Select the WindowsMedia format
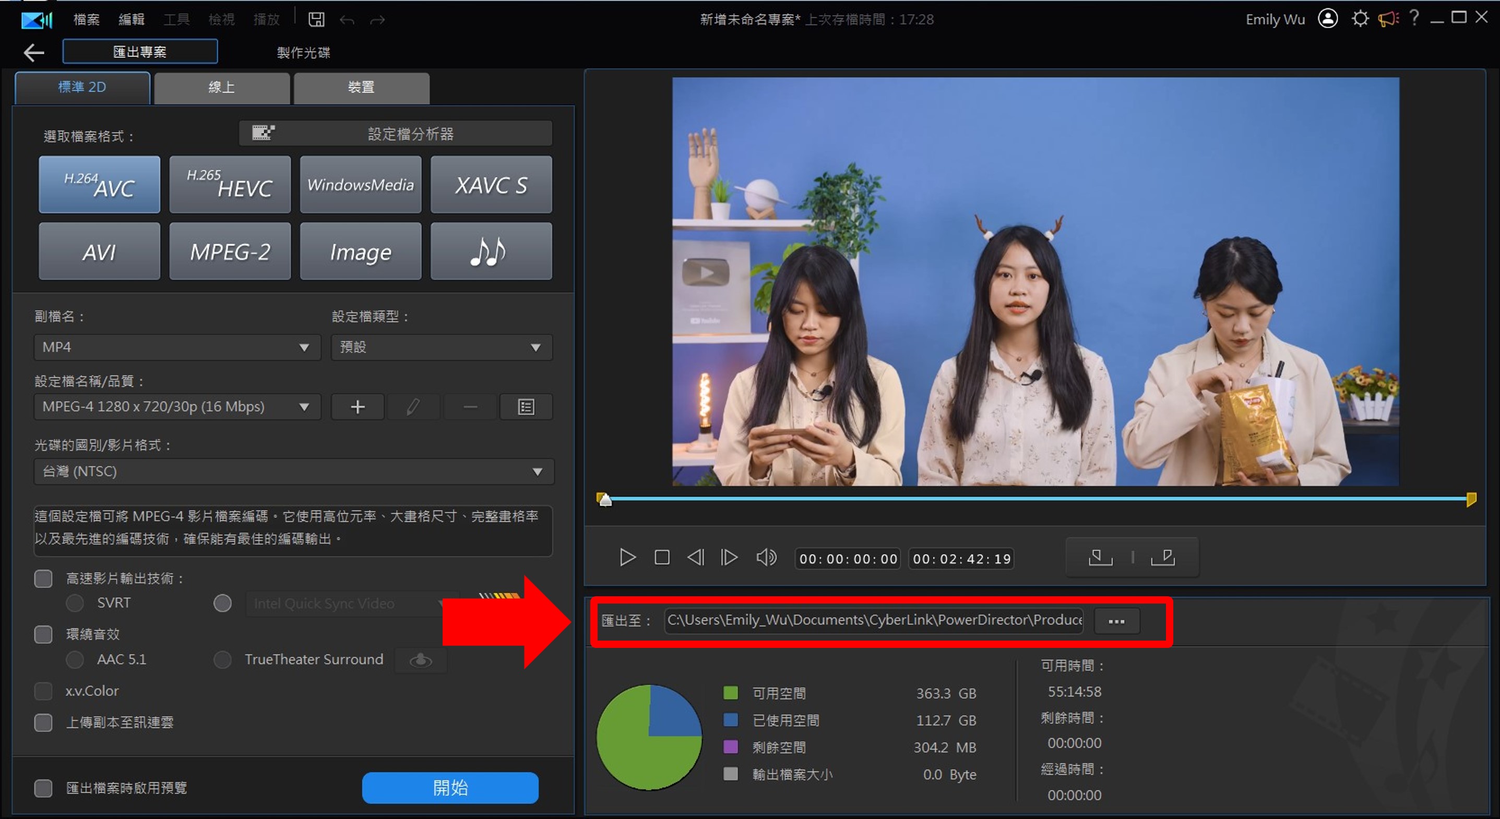The height and width of the screenshot is (819, 1500). 361,184
